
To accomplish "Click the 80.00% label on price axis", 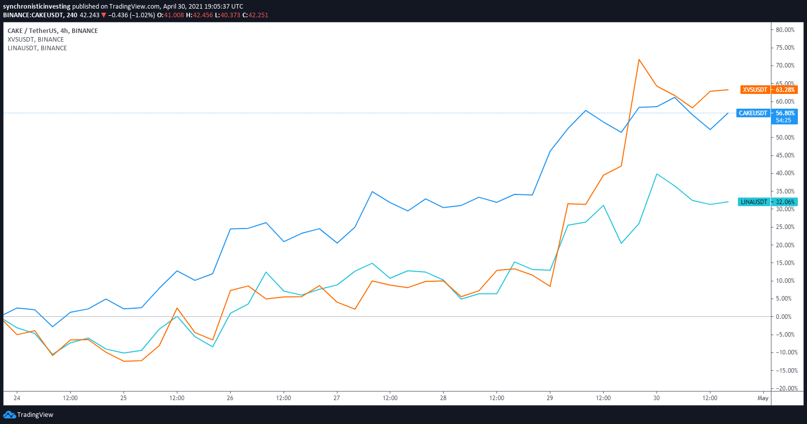I will [x=785, y=30].
